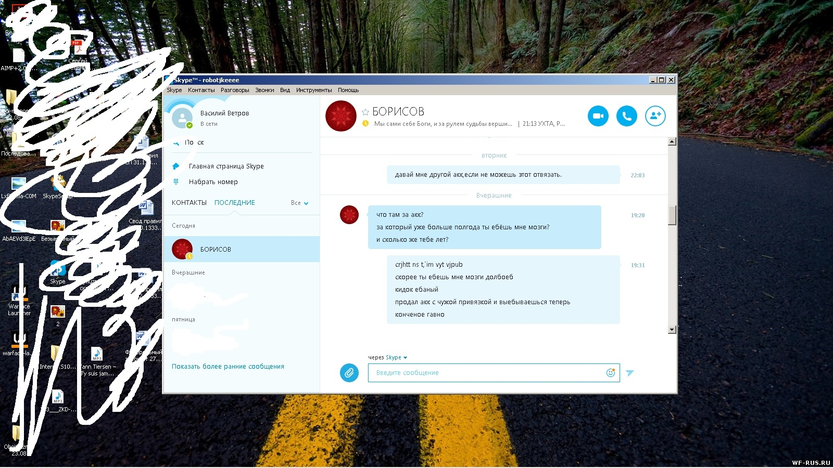Open the Контакты menu
The width and height of the screenshot is (833, 468).
[x=201, y=90]
